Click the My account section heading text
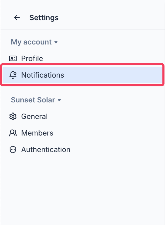Screen dimensions: 165x225 (x=31, y=42)
